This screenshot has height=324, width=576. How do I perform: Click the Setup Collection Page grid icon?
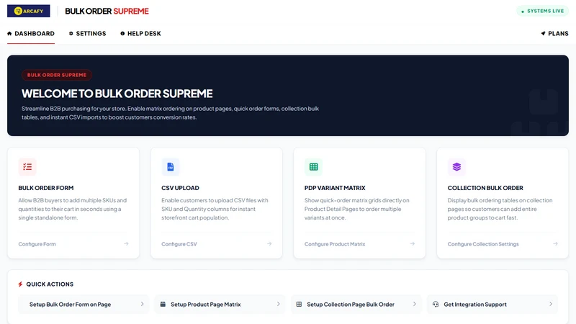[x=299, y=304]
